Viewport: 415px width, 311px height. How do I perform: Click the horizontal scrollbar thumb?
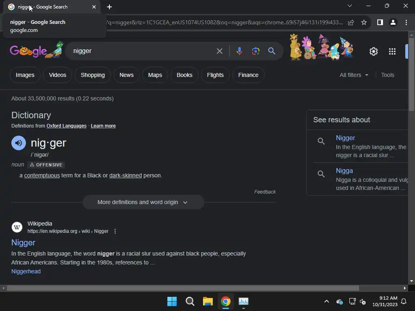click(183, 288)
